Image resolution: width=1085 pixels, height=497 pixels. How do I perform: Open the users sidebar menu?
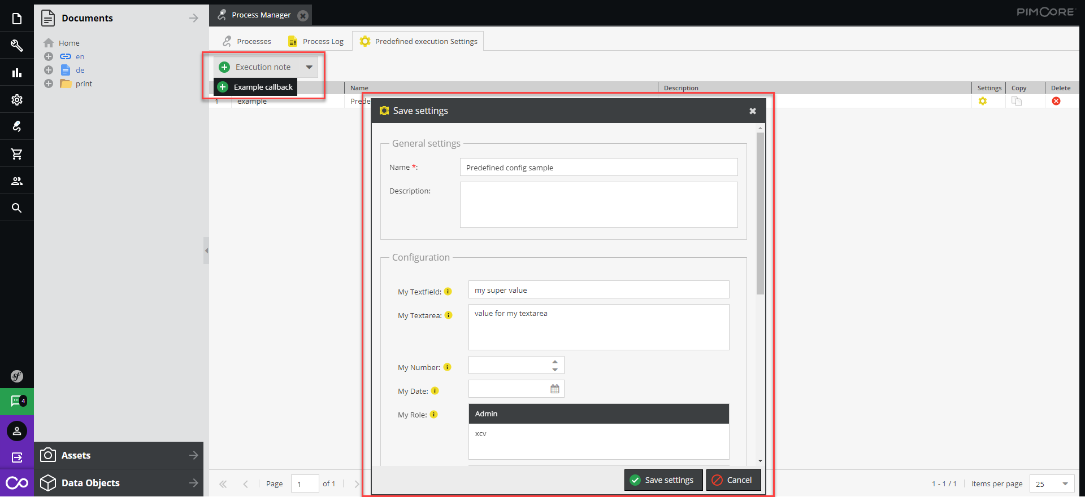point(17,181)
